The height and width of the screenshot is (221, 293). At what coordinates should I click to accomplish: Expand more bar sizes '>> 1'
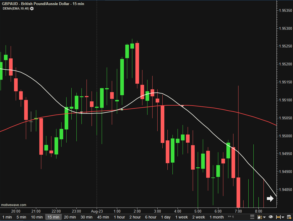(231, 217)
